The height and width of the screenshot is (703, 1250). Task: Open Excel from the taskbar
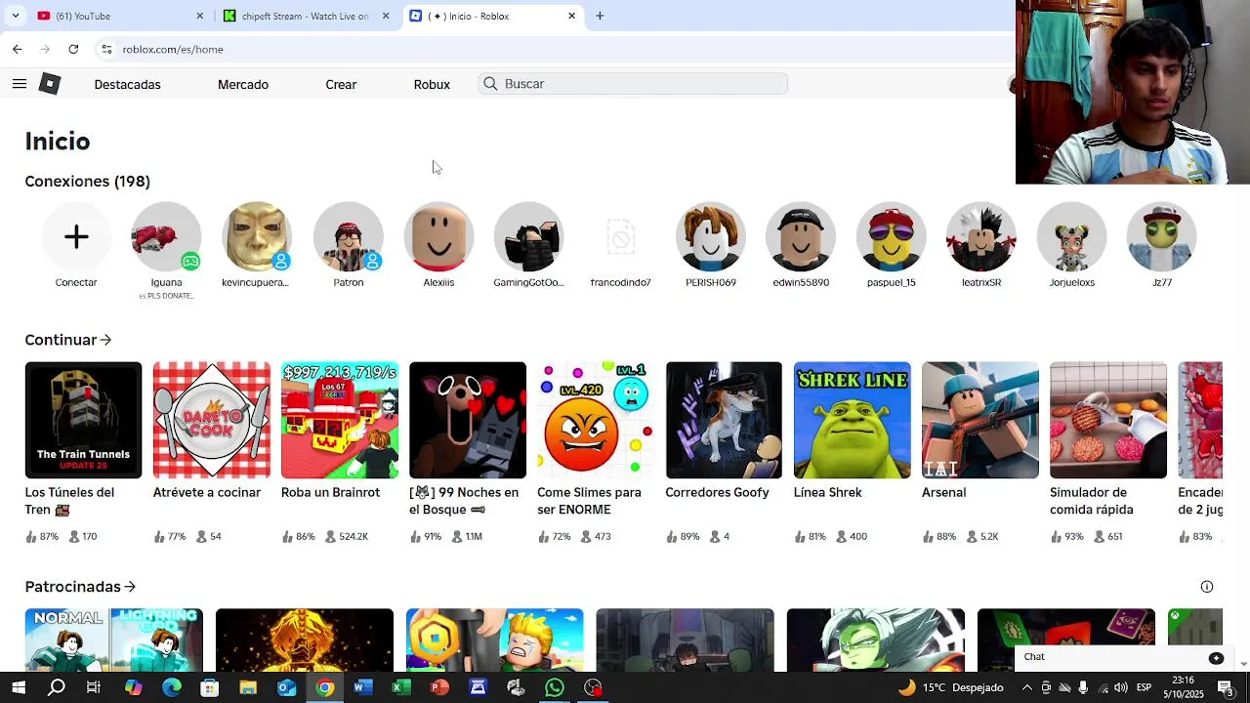[400, 687]
